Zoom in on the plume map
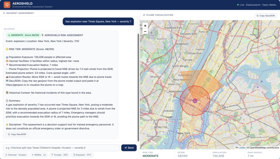Image resolution: width=280 pixels, height=159 pixels. pos(145,26)
